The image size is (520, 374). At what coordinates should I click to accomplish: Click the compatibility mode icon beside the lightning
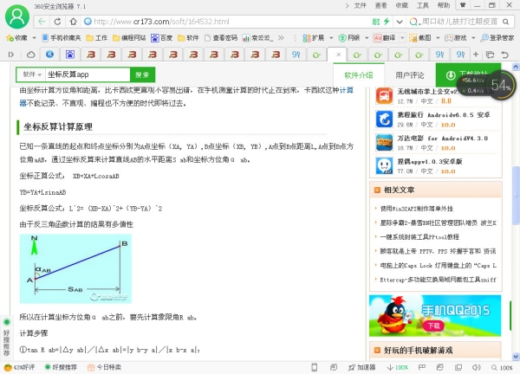click(376, 22)
